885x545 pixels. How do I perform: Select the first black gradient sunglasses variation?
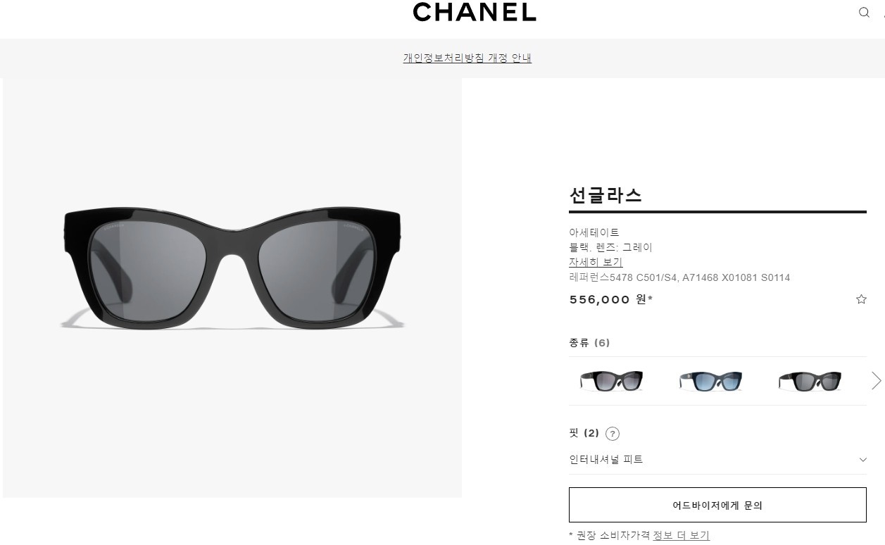(612, 381)
